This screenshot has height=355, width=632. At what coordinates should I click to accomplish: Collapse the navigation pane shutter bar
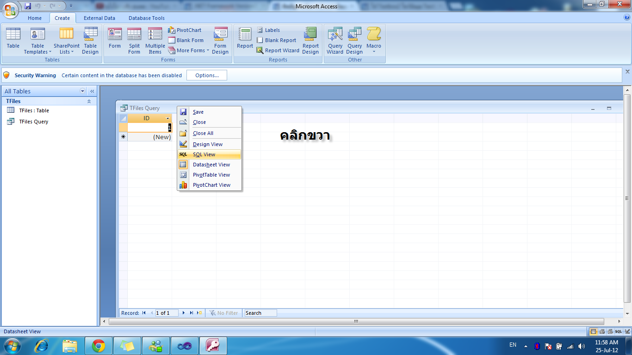(92, 91)
